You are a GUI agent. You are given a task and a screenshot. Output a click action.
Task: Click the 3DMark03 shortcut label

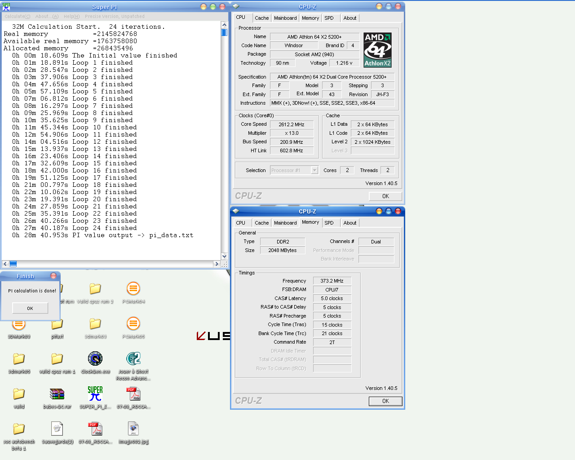(19, 336)
